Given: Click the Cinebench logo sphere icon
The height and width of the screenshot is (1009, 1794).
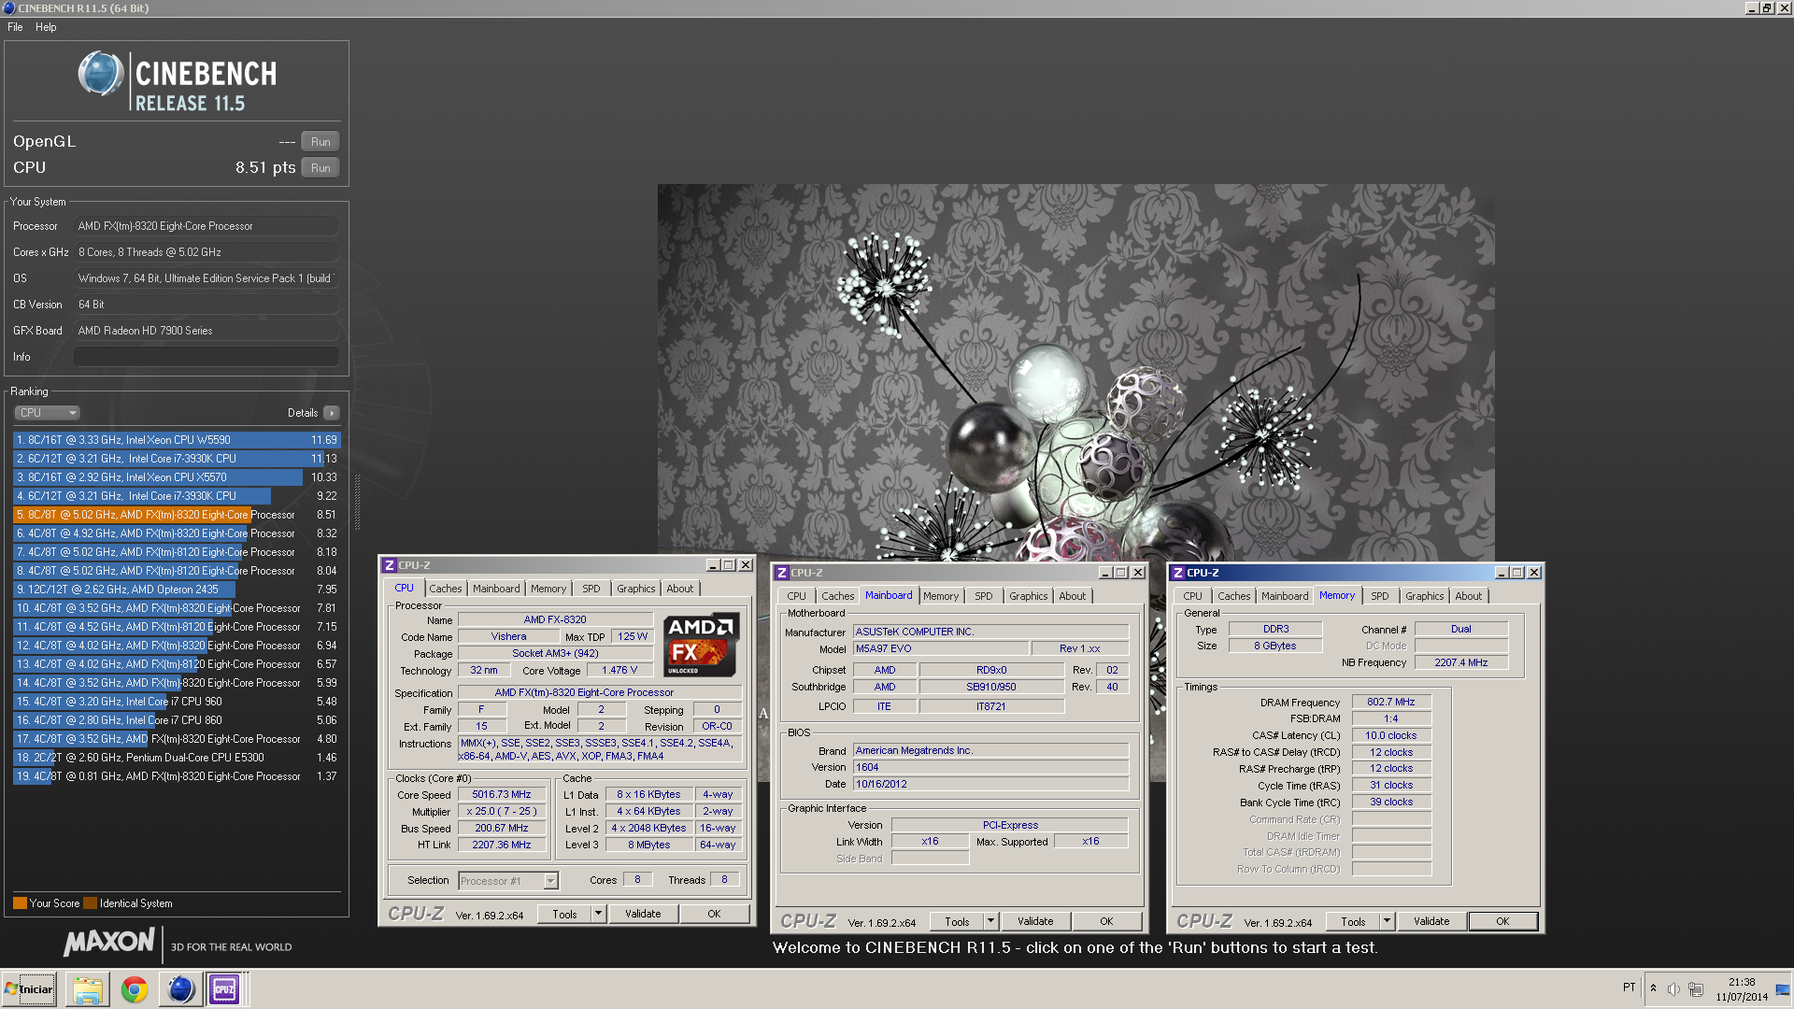Looking at the screenshot, I should pyautogui.click(x=100, y=74).
